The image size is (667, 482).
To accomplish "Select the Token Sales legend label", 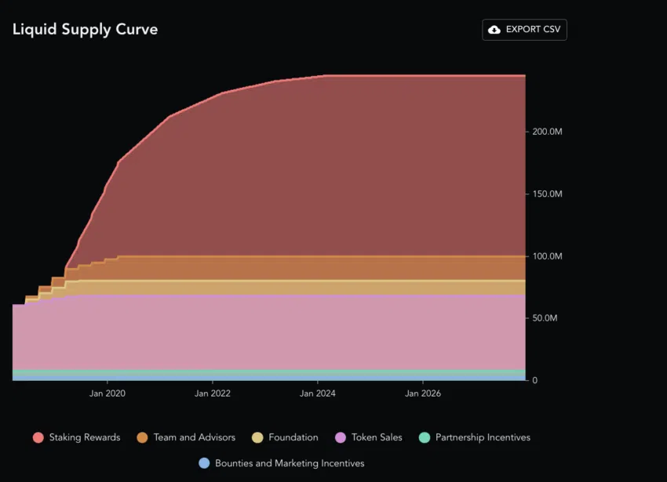I will tap(377, 437).
